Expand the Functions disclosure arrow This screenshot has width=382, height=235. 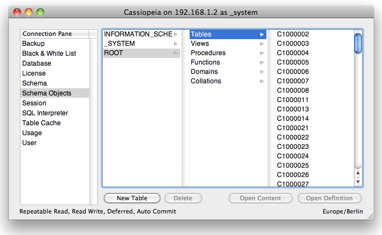point(263,63)
